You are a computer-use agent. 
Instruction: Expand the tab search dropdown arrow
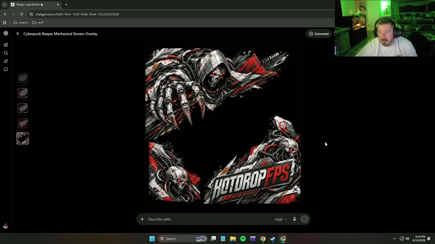point(4,4)
